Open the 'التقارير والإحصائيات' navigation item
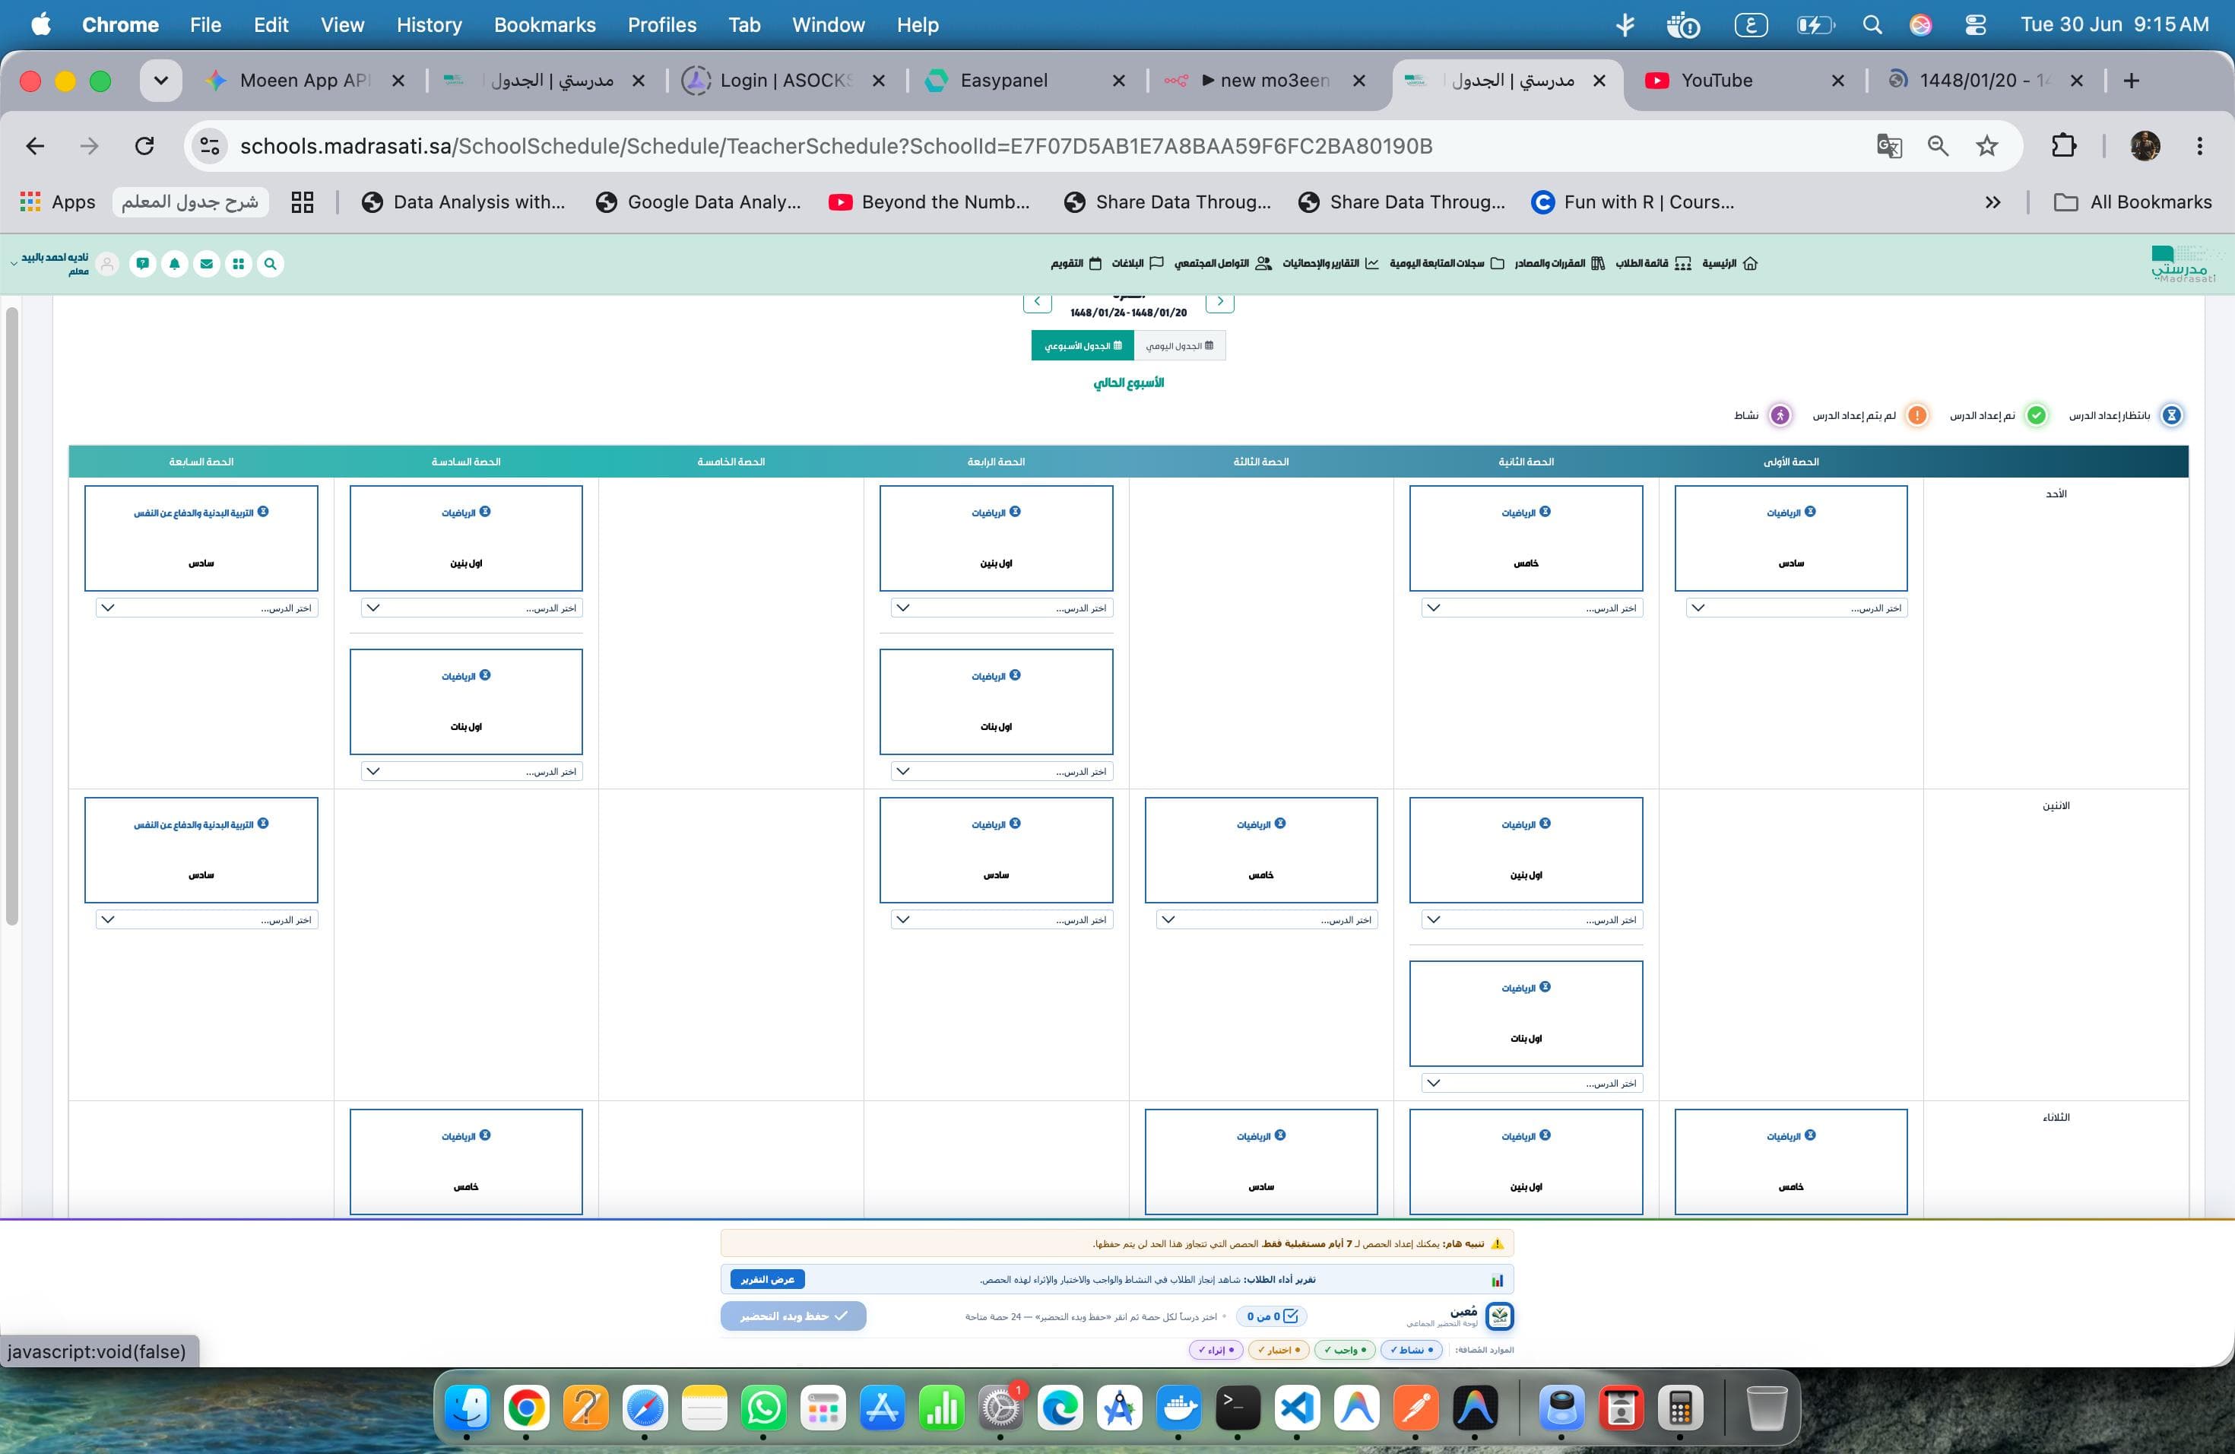 click(1330, 264)
